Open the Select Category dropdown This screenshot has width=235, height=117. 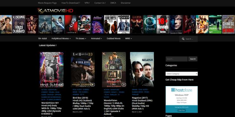[182, 74]
